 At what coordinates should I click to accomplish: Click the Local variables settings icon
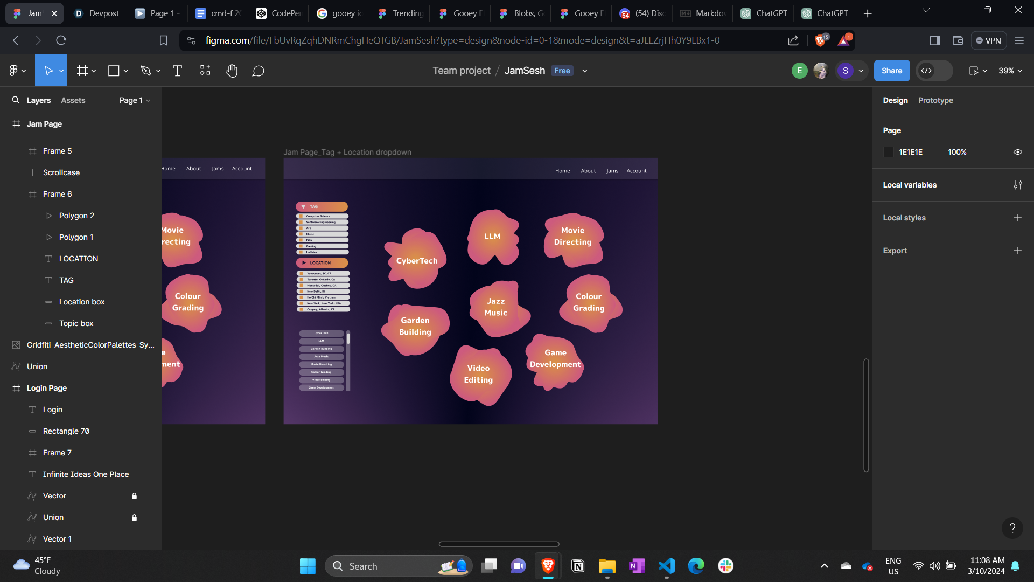1017,185
